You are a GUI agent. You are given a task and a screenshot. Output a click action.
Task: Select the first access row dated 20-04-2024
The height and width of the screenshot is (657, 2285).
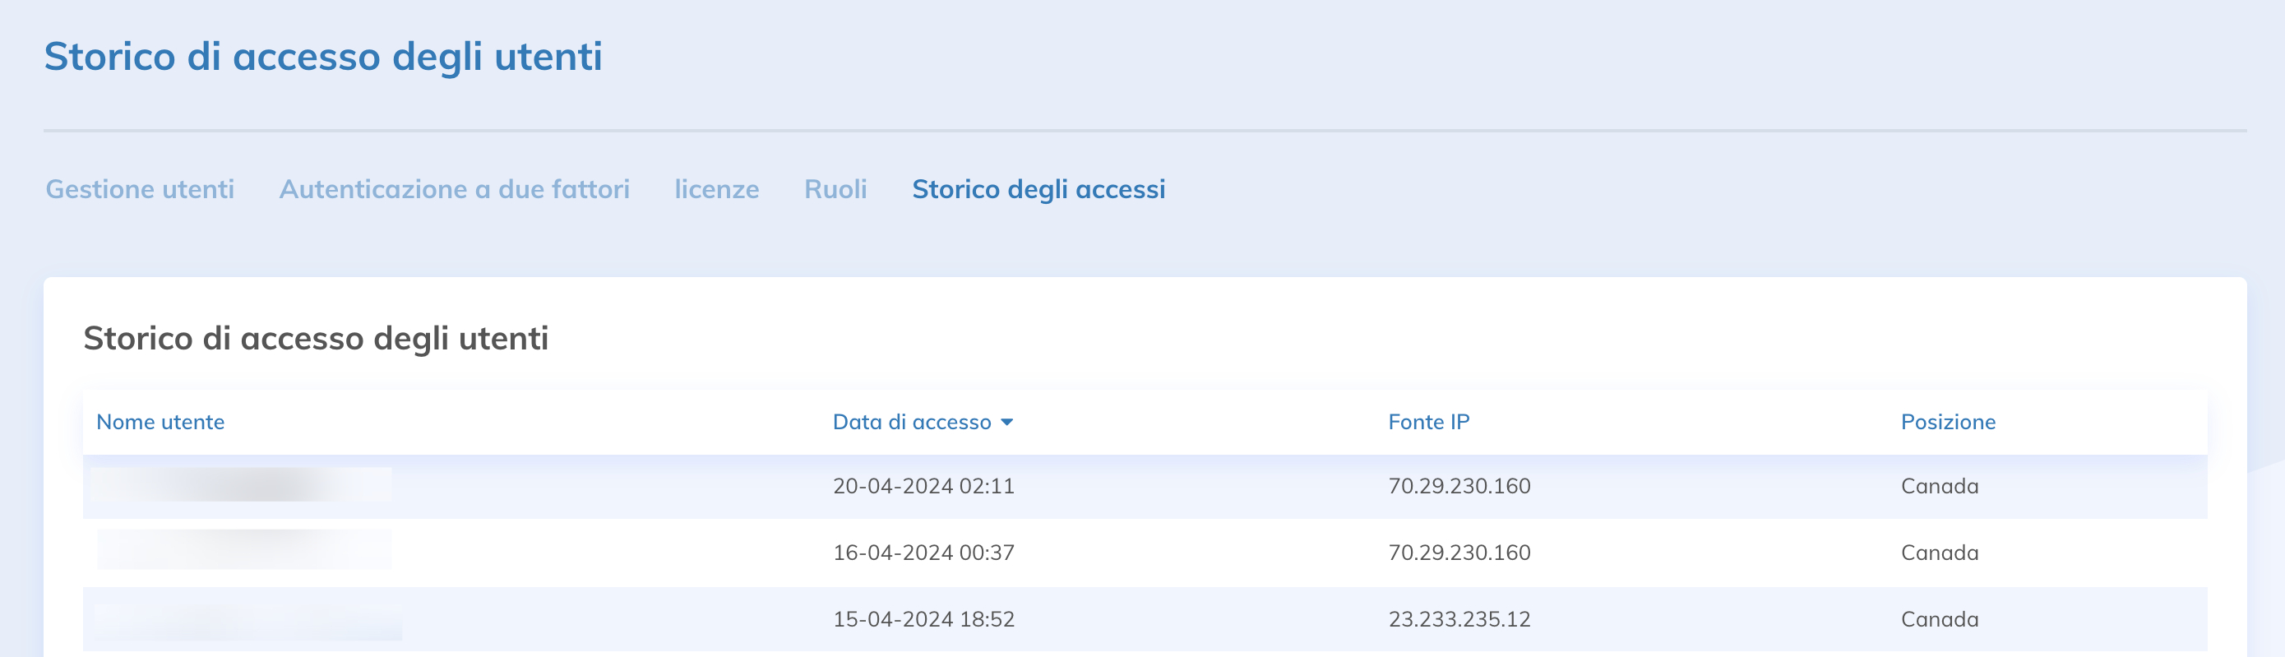click(924, 485)
